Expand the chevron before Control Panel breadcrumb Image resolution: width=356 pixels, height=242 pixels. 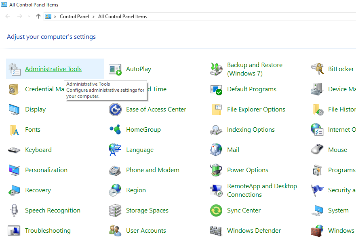(55, 17)
